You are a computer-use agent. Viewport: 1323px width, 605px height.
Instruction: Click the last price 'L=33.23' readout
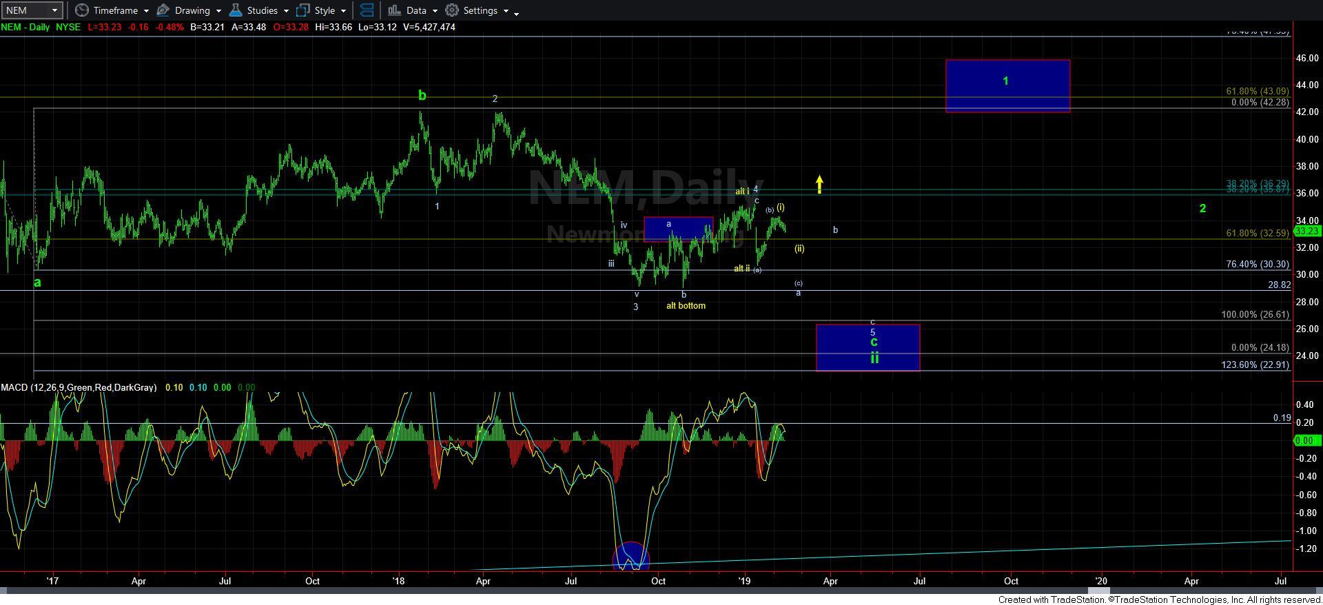[103, 28]
